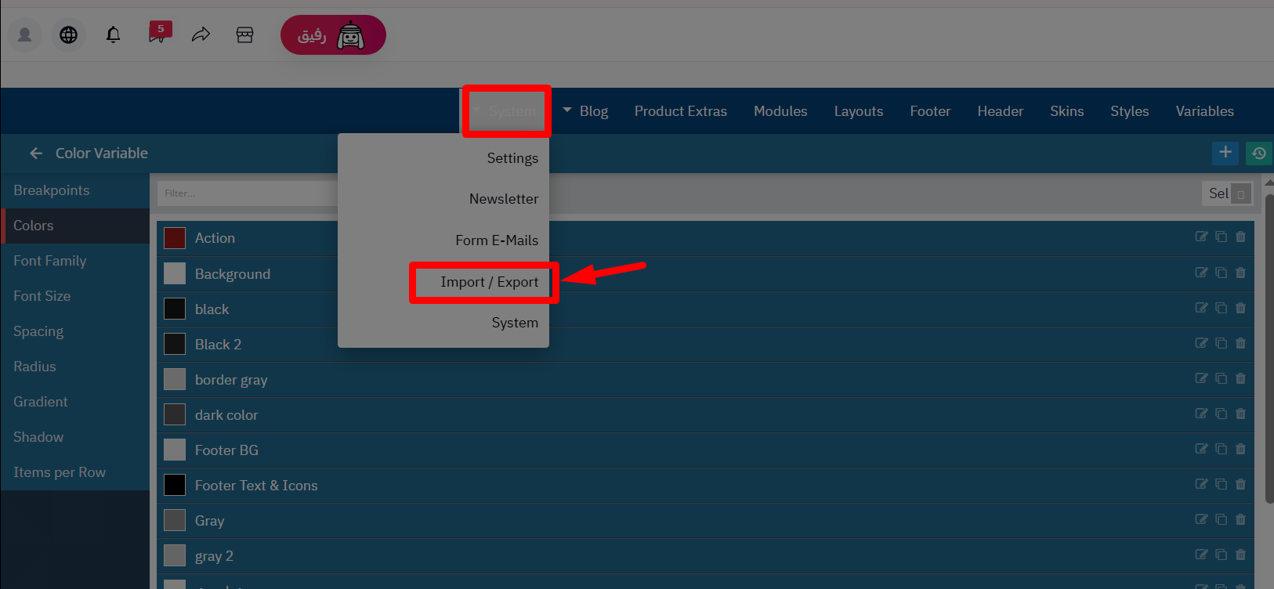Select Import / Export menu entry

(489, 282)
